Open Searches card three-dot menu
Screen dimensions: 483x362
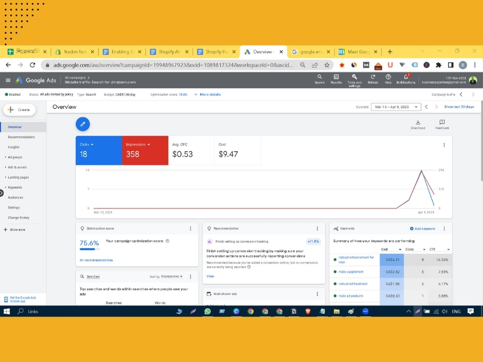pos(190,277)
